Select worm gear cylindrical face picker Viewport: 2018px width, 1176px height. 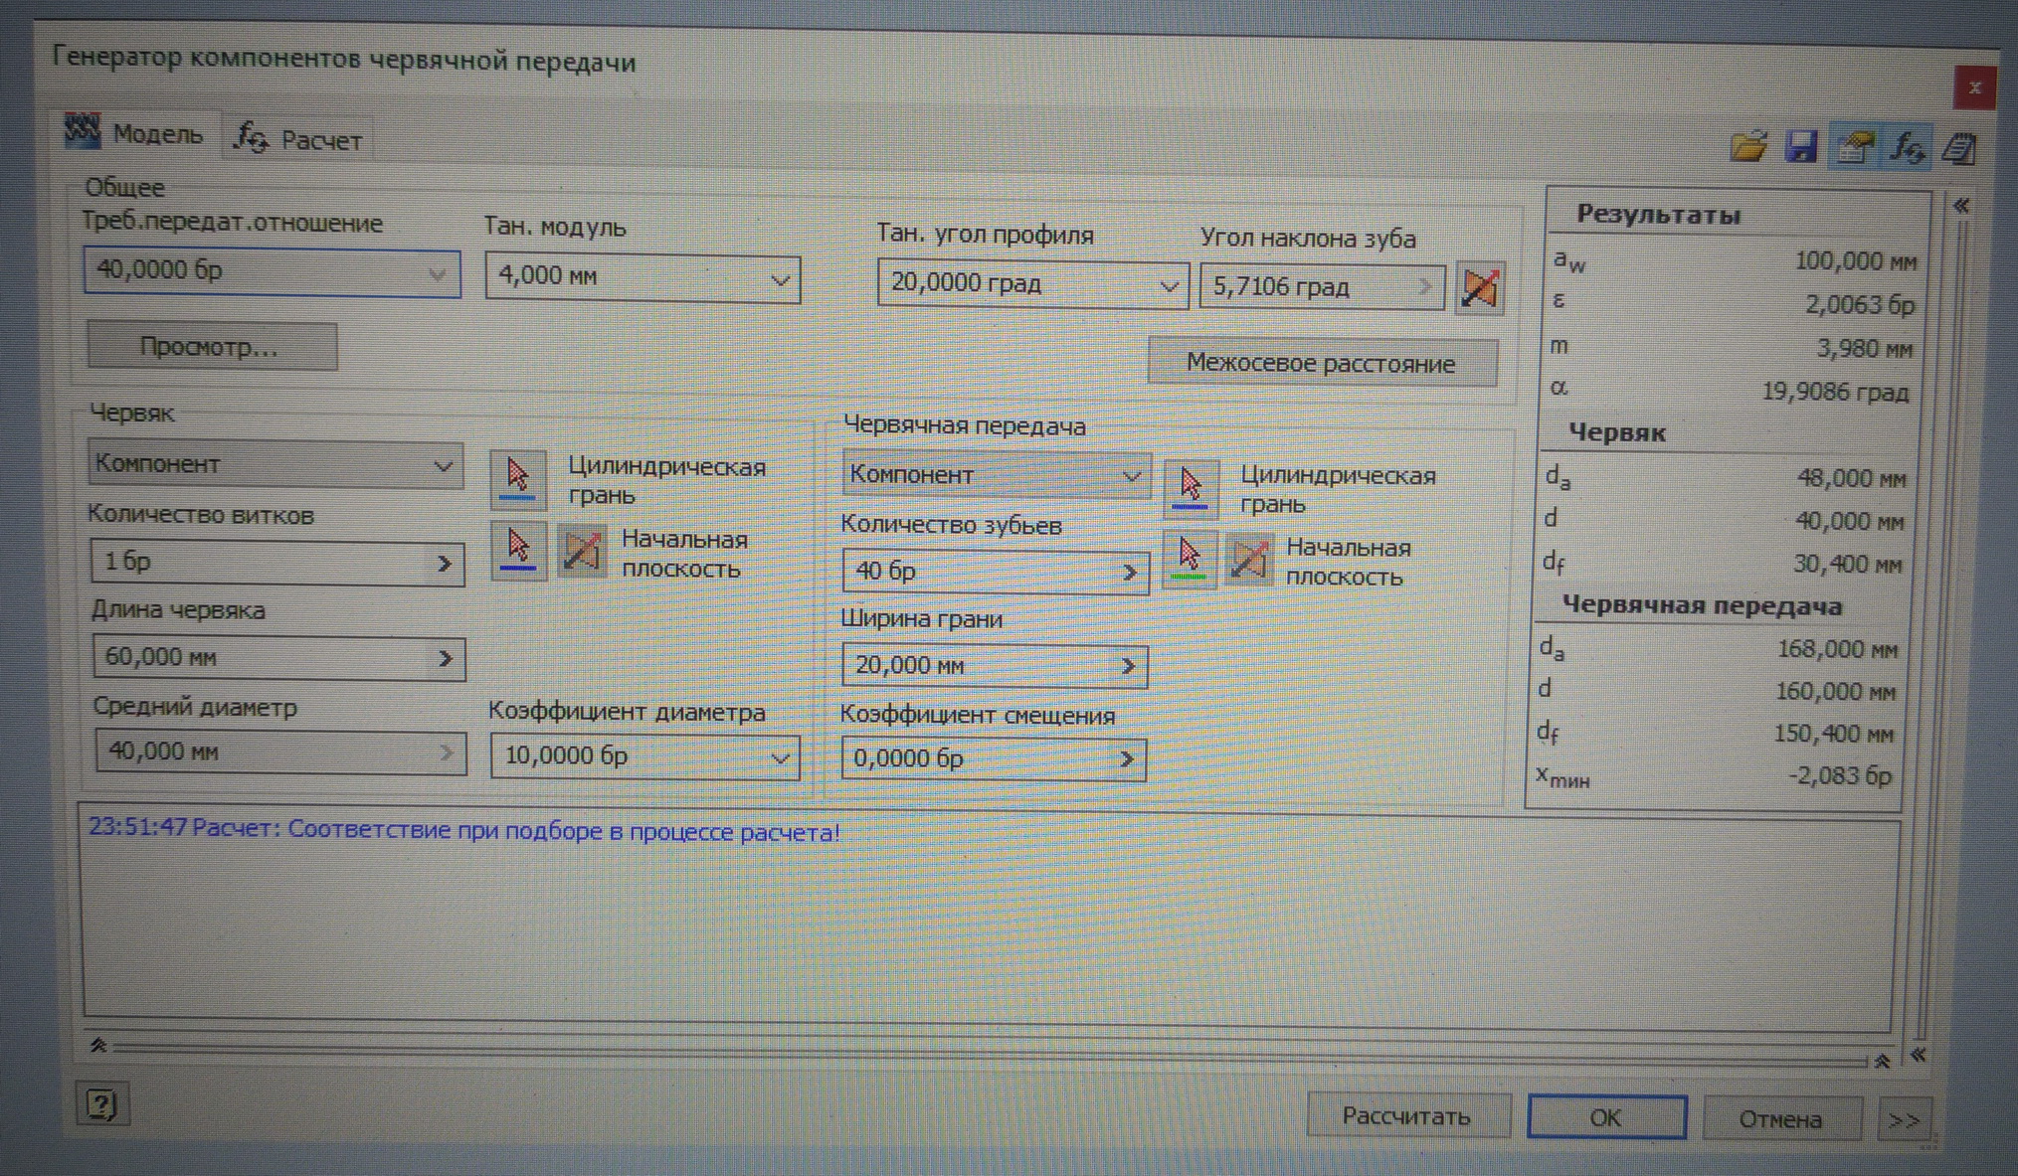pos(1191,487)
